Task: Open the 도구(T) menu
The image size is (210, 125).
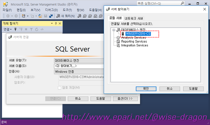Action: [x=67, y=10]
